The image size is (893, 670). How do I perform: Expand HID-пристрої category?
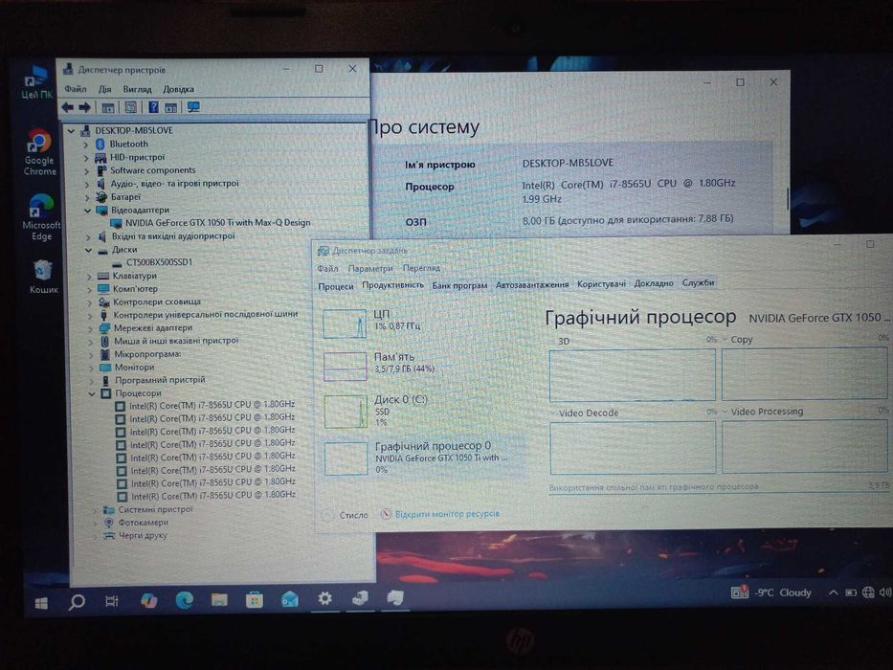pos(86,158)
